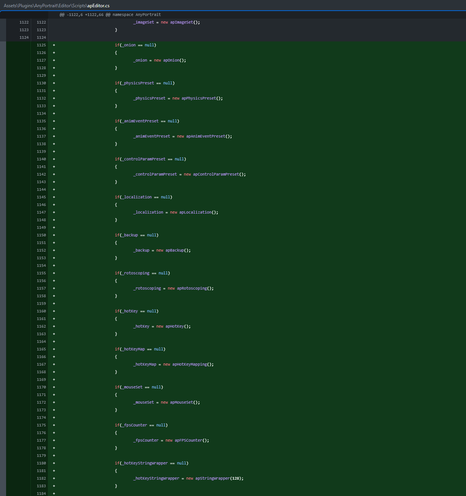Click the if(_rotoscoping == null) condition
Image resolution: width=466 pixels, height=496 pixels.
(x=142, y=273)
